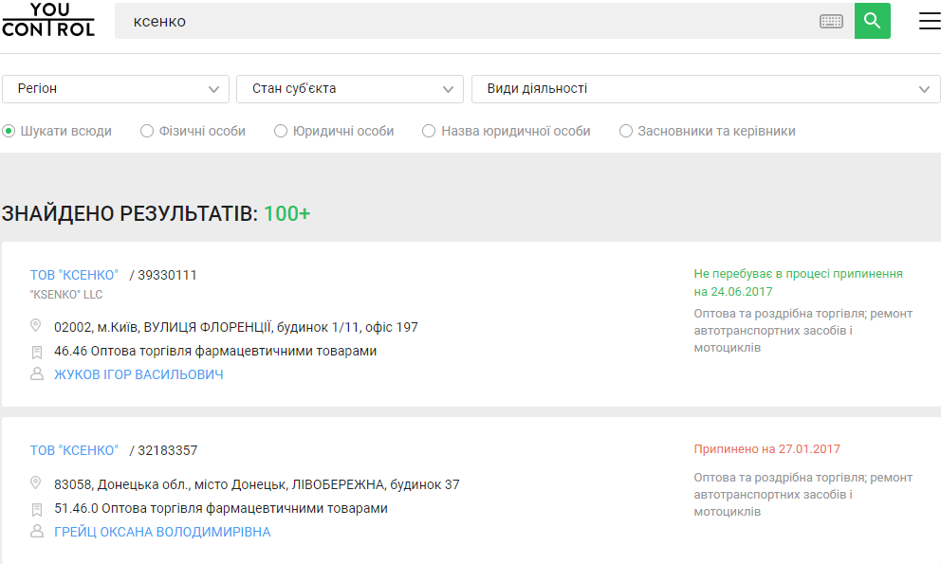Open first ТОВ "КСЕНКО" company link
The image size is (941, 564).
[x=74, y=275]
